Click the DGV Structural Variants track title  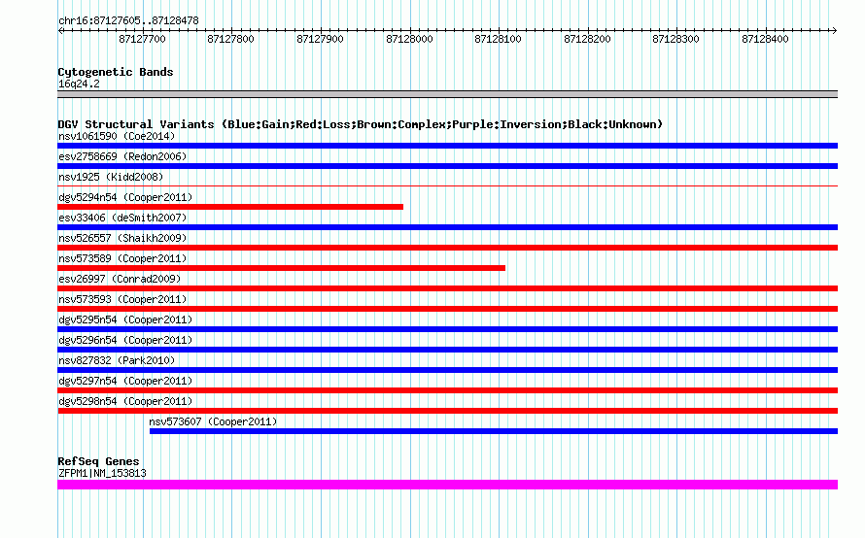pyautogui.click(x=361, y=124)
